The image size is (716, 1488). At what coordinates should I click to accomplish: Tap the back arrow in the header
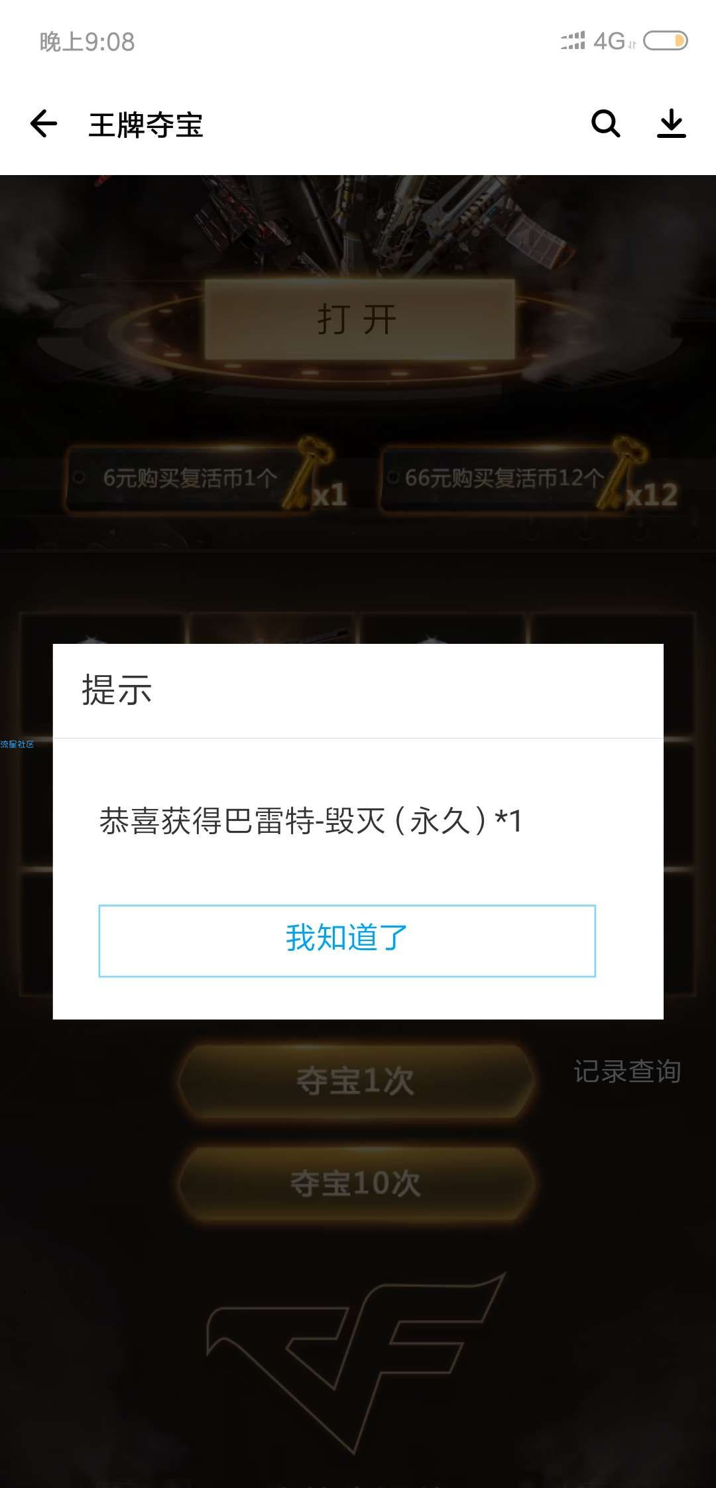[x=44, y=124]
